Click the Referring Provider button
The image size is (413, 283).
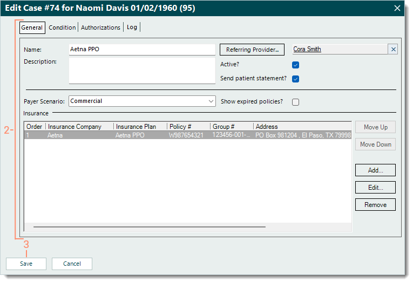[x=252, y=50]
